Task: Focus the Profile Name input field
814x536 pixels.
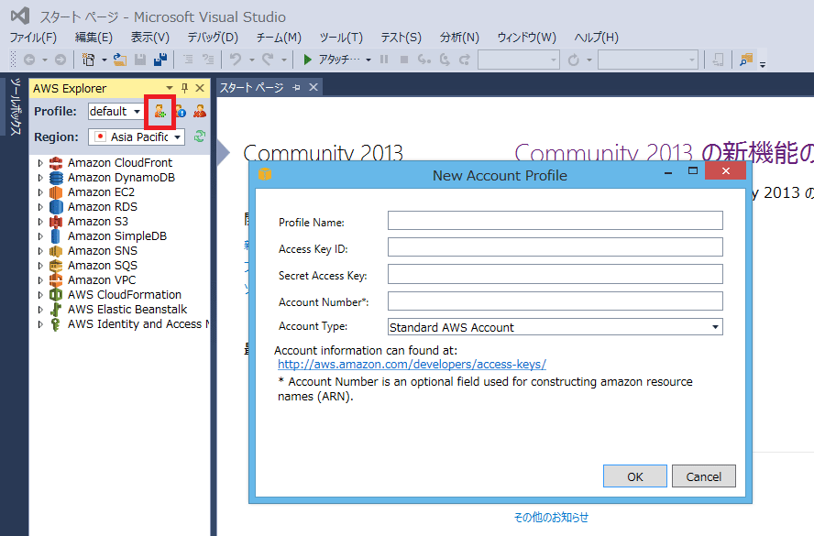Action: tap(555, 221)
